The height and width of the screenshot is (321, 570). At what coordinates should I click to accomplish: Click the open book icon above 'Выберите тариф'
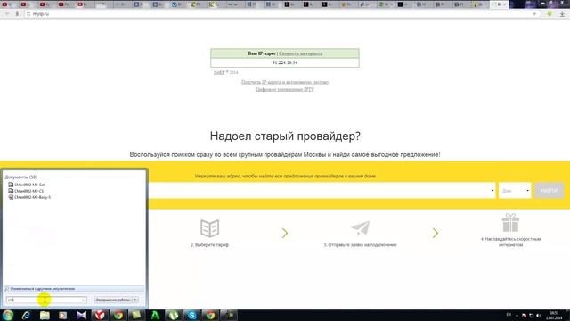tap(210, 228)
